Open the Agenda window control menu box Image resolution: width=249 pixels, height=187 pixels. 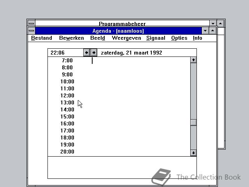click(x=31, y=31)
